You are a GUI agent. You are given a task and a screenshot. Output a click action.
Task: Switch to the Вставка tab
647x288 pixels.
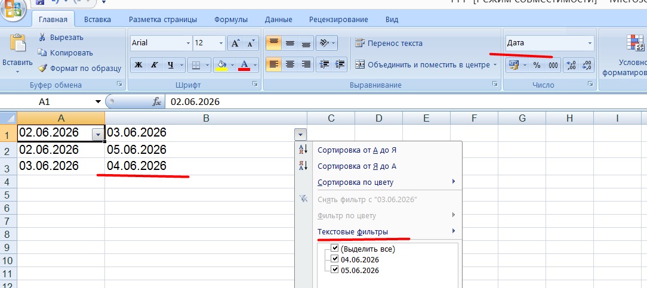(x=97, y=19)
